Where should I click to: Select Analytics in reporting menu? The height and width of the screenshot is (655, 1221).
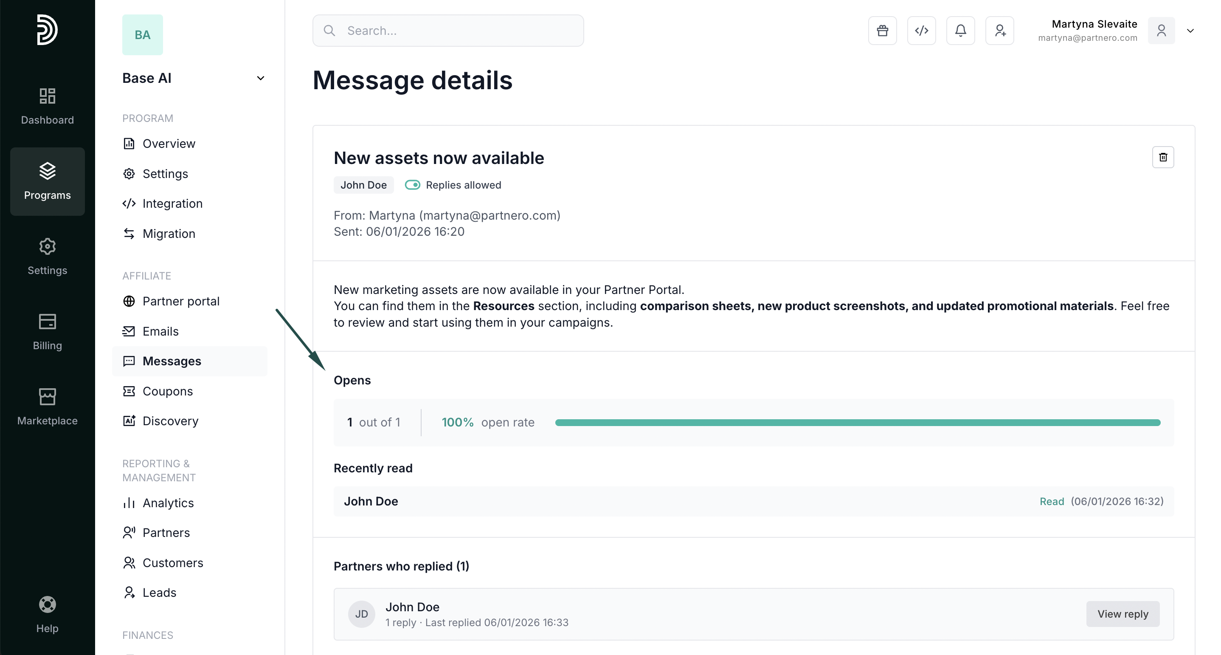(x=168, y=503)
